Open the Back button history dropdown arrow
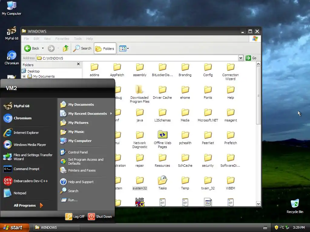This screenshot has width=310, height=232. 43,48
